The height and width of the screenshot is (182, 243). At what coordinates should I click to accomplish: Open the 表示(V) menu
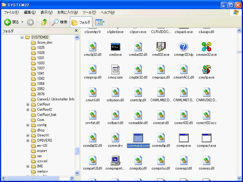tap(46, 12)
